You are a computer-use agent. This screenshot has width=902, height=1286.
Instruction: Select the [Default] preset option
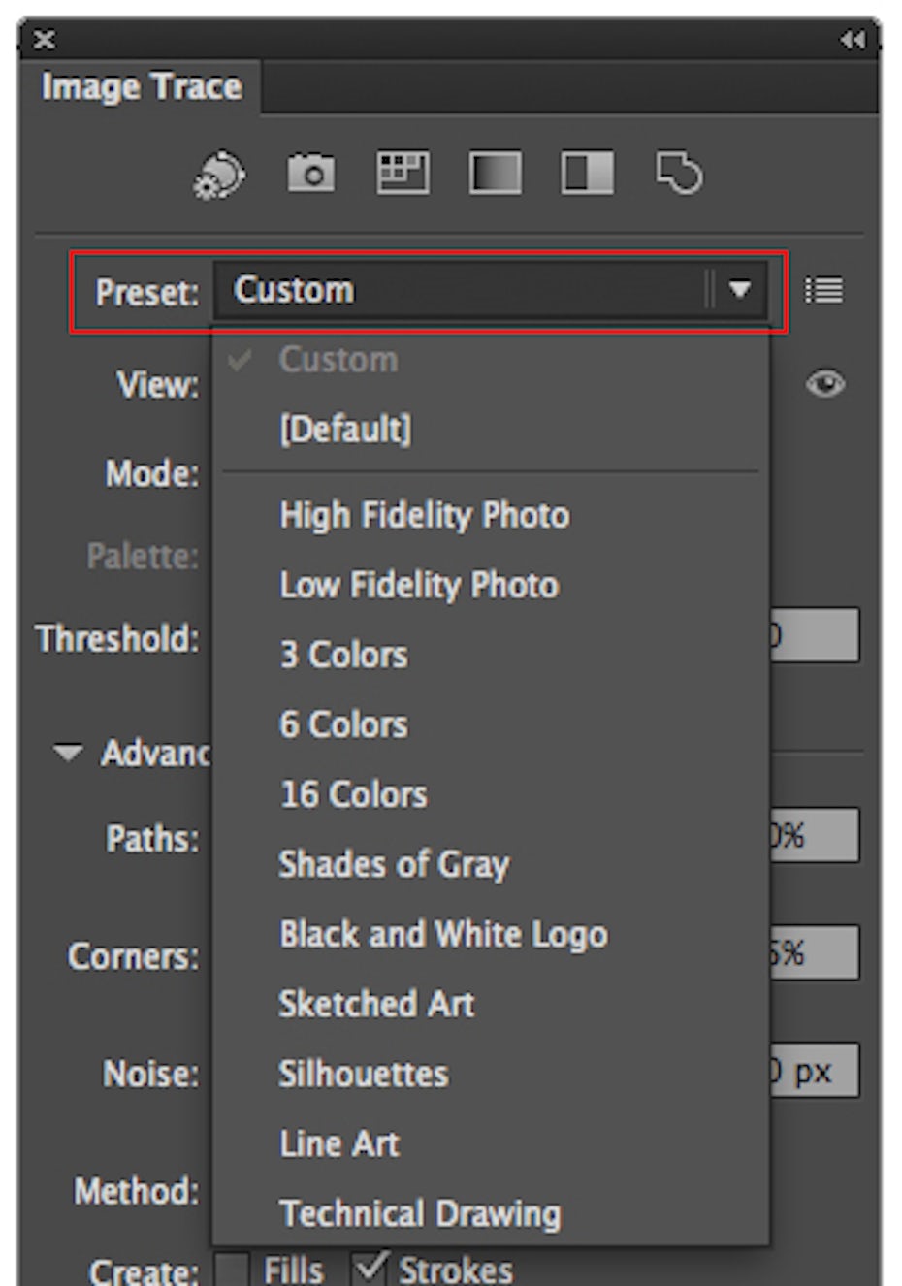345,429
